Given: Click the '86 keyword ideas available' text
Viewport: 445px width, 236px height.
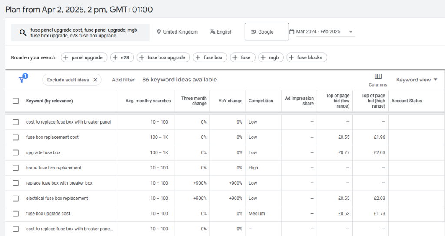Looking at the screenshot, I should click(179, 80).
